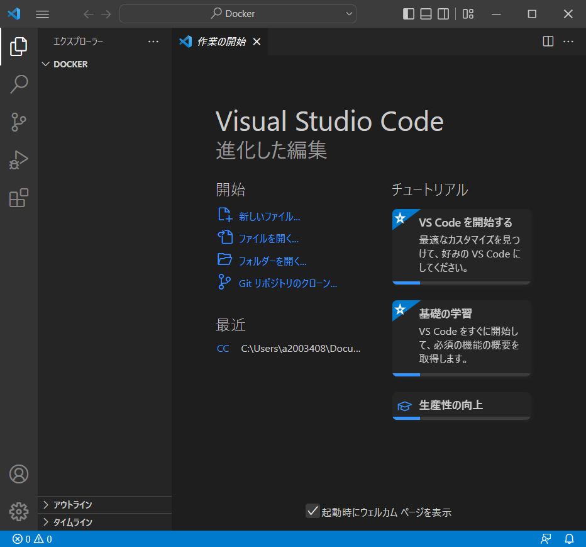Viewport: 586px width, 547px height.
Task: Click progress bar under 生産性の向上 card
Action: [x=462, y=419]
